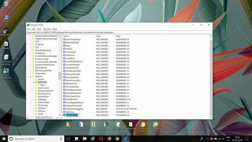Expand the AutoplayHandlers key

(33, 91)
